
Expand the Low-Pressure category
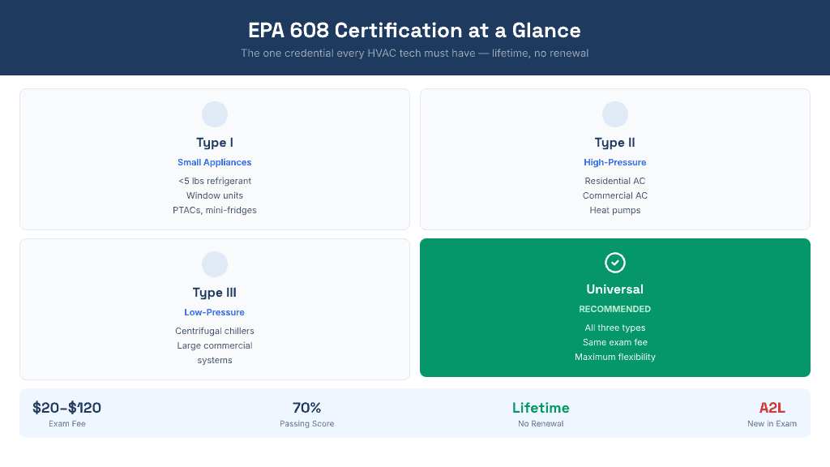click(214, 312)
